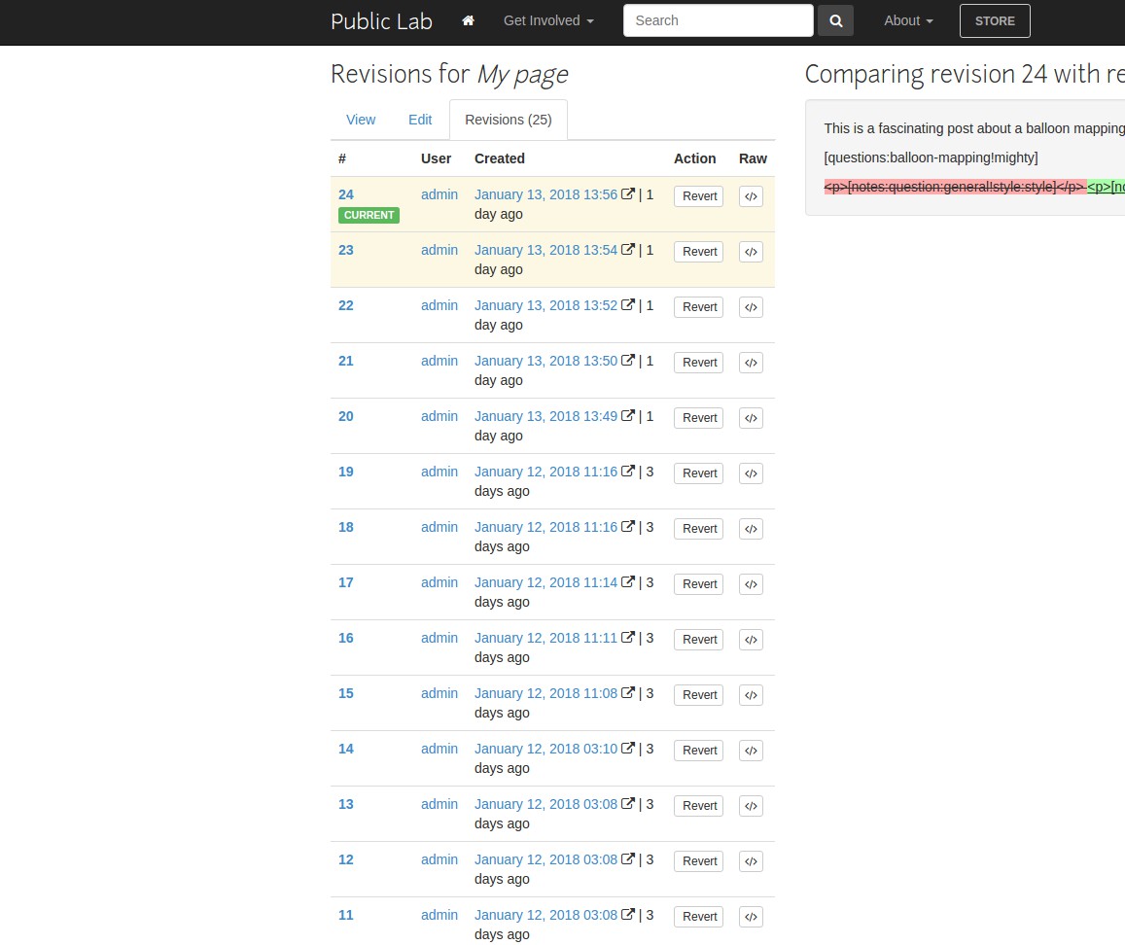View raw code for revision 17
Image resolution: width=1125 pixels, height=945 pixels.
751,584
